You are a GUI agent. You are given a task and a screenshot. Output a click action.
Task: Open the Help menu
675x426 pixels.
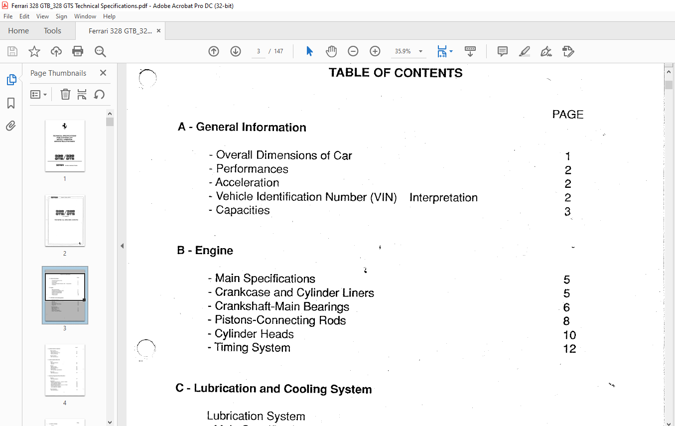point(109,16)
